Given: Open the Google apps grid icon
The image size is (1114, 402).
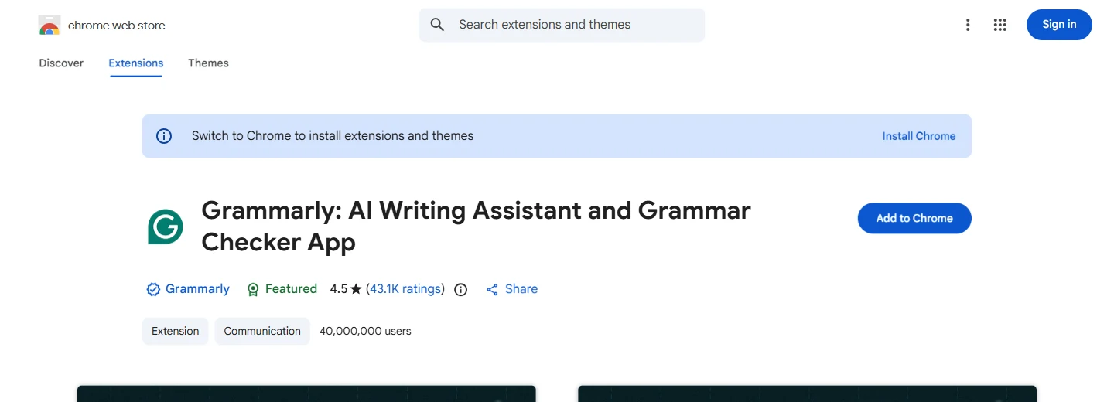Looking at the screenshot, I should [x=1000, y=25].
